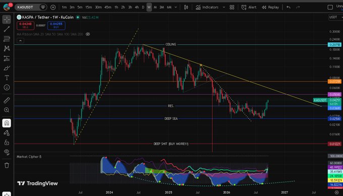This screenshot has height=196, width=343.
Task: Click the KASPA / Tether symbol title
Action: tap(48, 17)
